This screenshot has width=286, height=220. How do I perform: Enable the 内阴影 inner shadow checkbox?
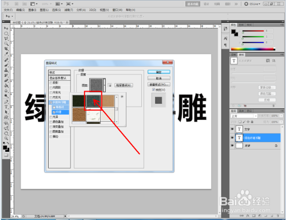51,88
